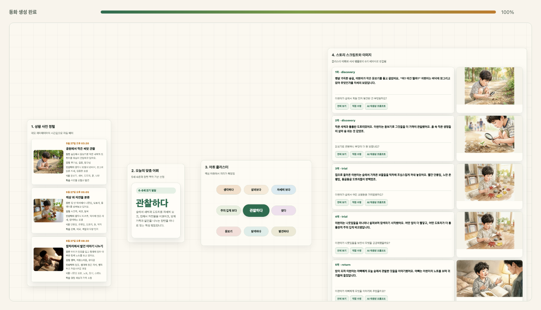Viewport: 541px width, 310px height.
Task: Open AI 재생성 프롬프트 for page 3
Action: coord(376,203)
